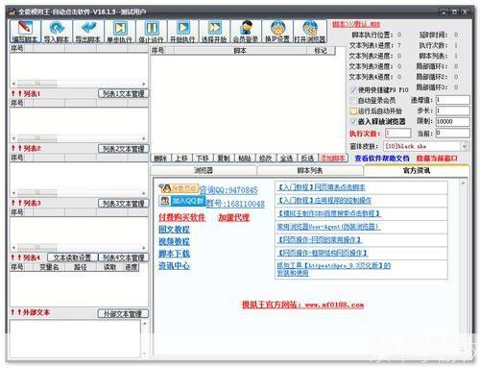Click the 步长 input field
Screen dimensions: 480x368
click(453, 110)
